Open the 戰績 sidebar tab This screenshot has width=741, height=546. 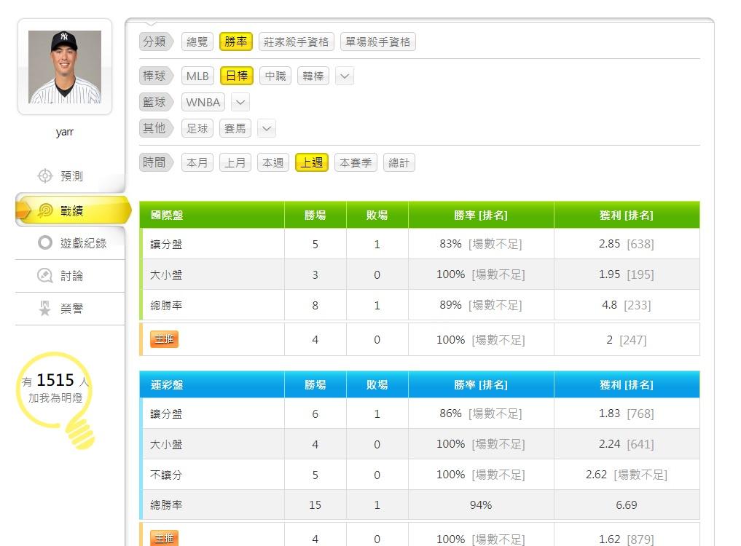[x=74, y=210]
